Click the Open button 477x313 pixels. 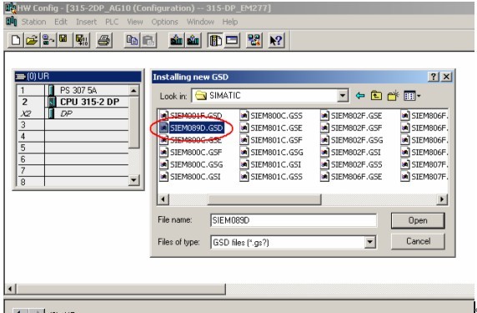click(418, 220)
